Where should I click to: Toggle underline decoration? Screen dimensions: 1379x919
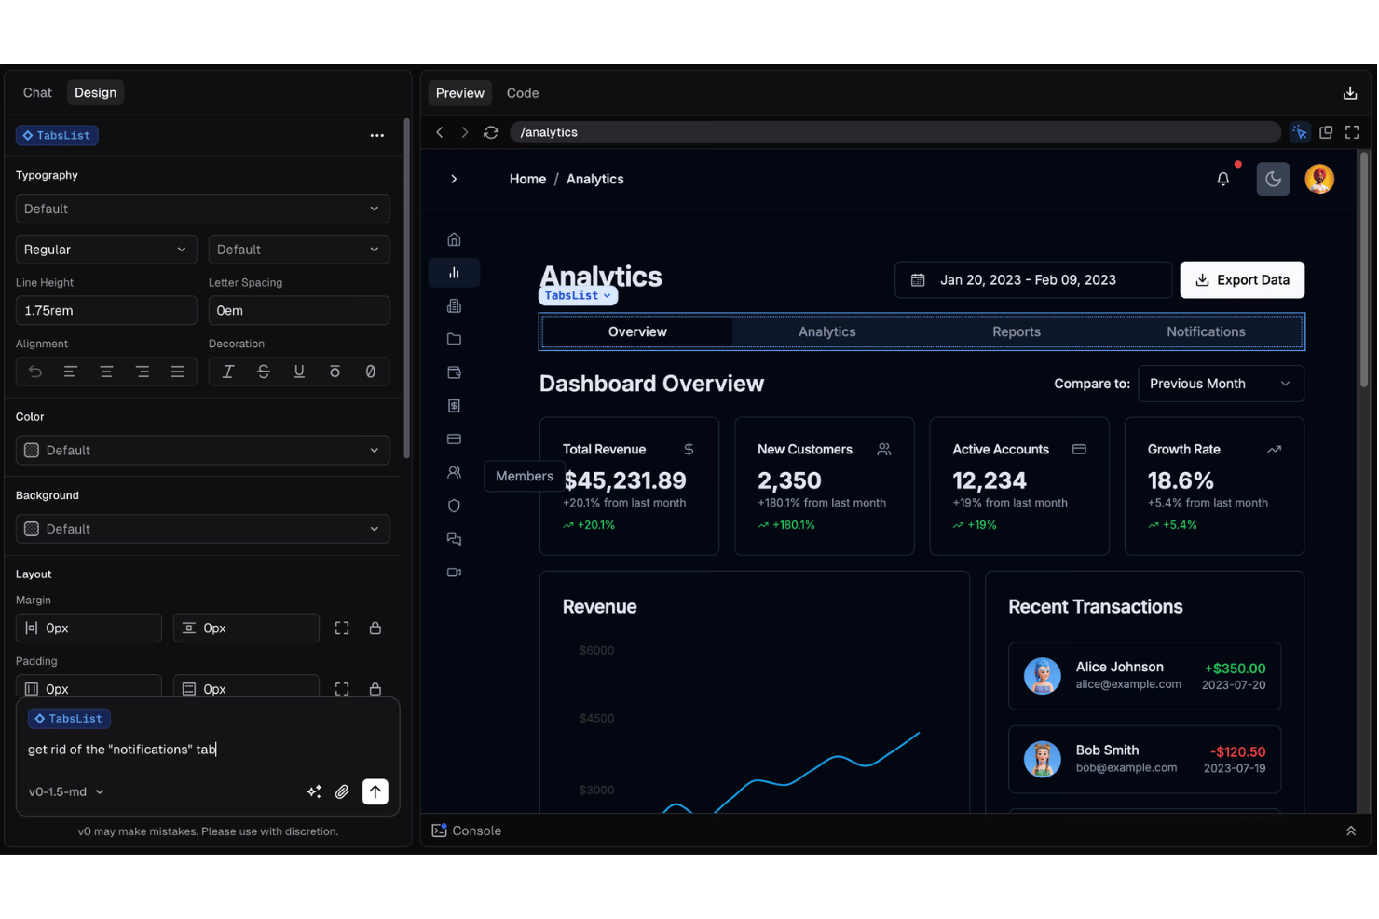(x=299, y=372)
